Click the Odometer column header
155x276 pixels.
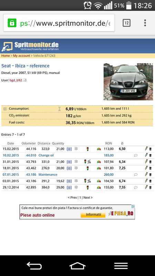point(29,143)
